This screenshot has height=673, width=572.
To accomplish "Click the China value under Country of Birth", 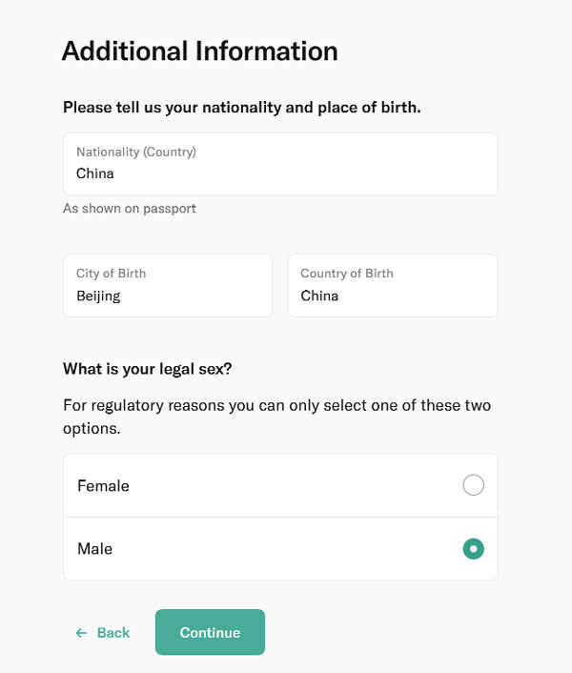I will tap(319, 296).
